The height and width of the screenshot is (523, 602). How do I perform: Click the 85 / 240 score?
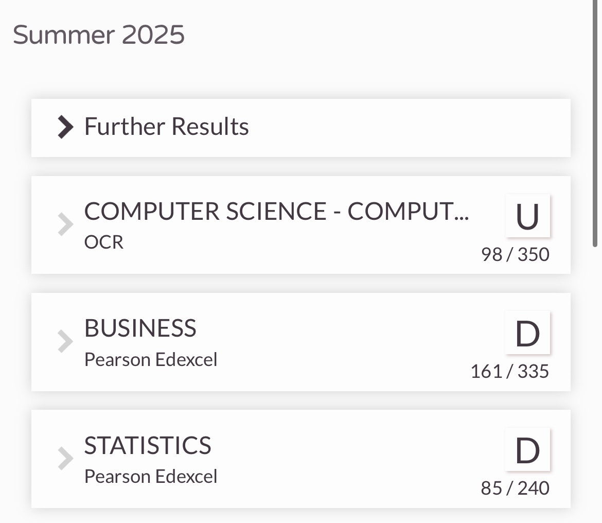(x=515, y=488)
